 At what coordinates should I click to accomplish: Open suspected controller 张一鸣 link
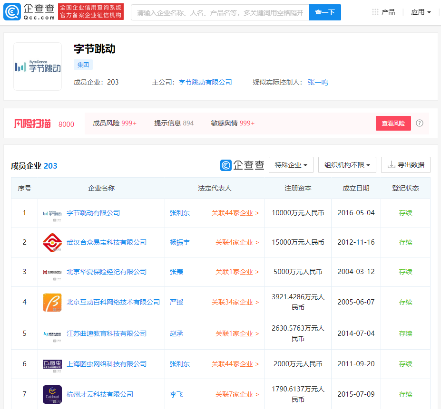point(318,82)
